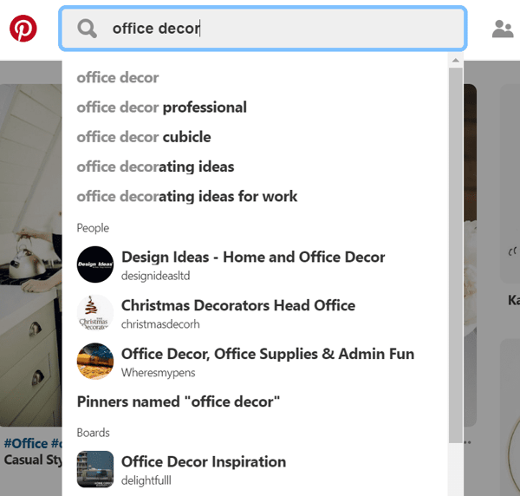Click the scrollbar up arrow
The width and height of the screenshot is (520, 496).
tap(456, 61)
